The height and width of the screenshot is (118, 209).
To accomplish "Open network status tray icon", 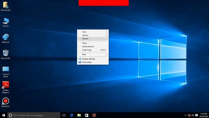I will pyautogui.click(x=189, y=115).
